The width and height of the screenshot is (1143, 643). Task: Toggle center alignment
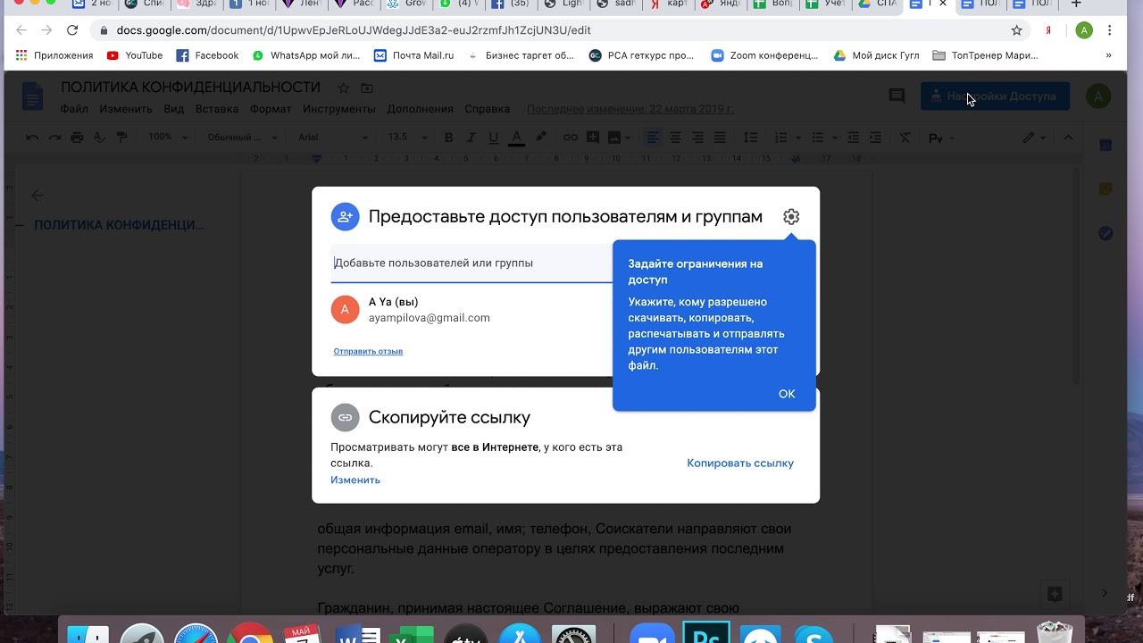click(676, 138)
